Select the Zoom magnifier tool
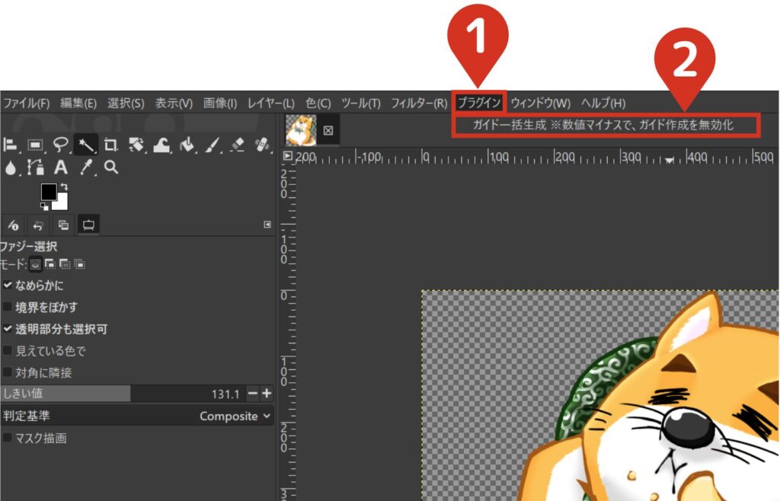 click(111, 168)
